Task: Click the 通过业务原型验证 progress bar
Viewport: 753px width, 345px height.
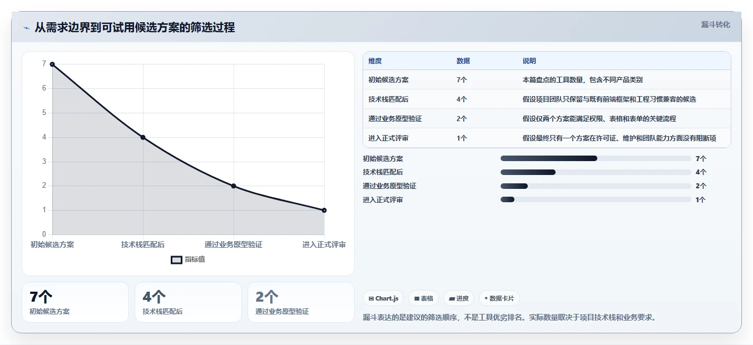Action: [596, 186]
